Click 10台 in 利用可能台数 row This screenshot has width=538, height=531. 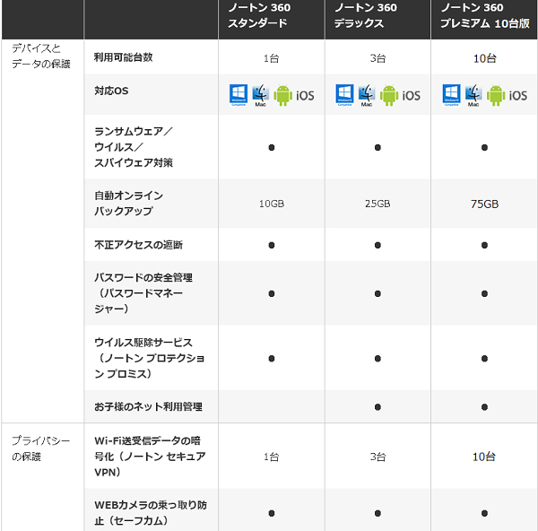[x=484, y=58]
